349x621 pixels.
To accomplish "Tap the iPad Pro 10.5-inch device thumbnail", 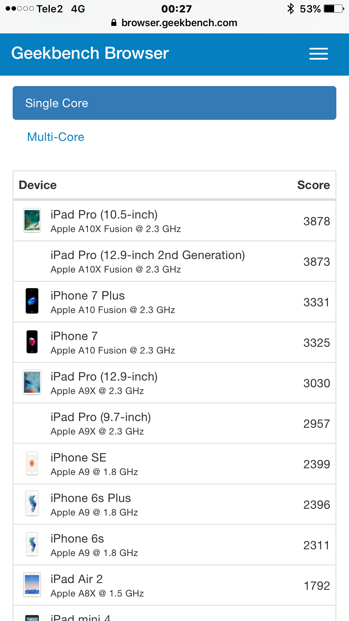I will tap(32, 220).
